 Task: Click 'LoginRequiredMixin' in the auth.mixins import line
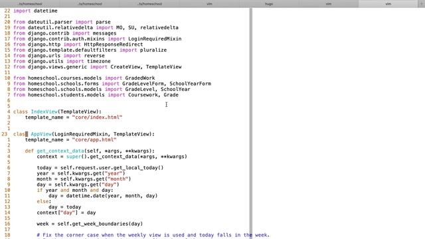155,39
